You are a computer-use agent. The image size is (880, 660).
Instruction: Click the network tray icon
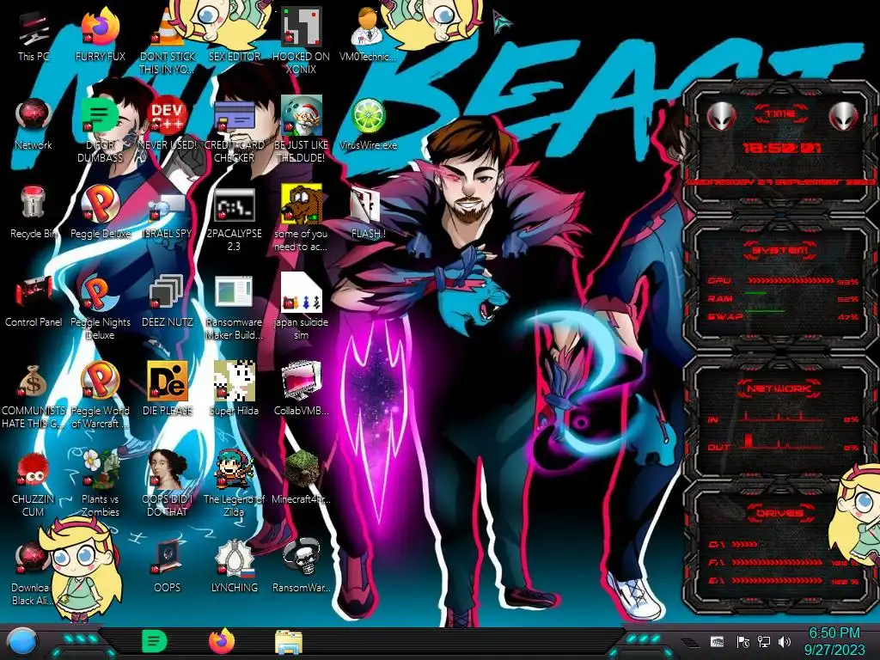click(764, 642)
